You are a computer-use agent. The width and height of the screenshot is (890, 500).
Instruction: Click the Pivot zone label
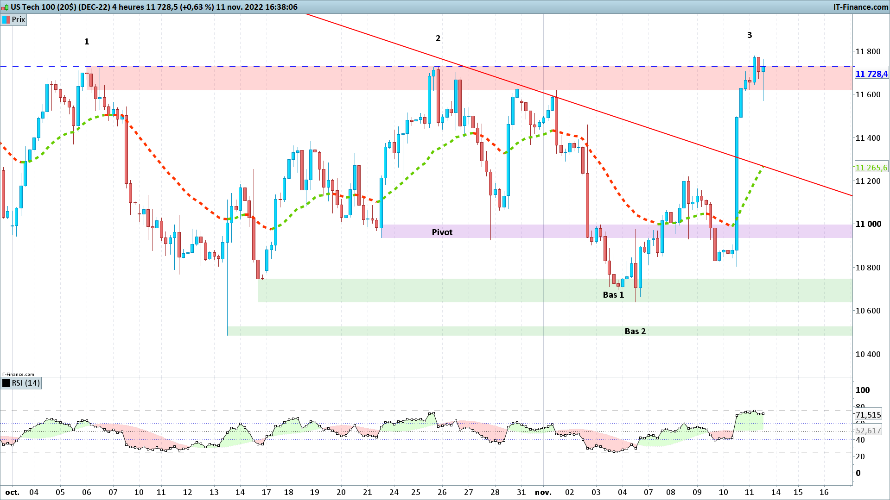click(442, 232)
